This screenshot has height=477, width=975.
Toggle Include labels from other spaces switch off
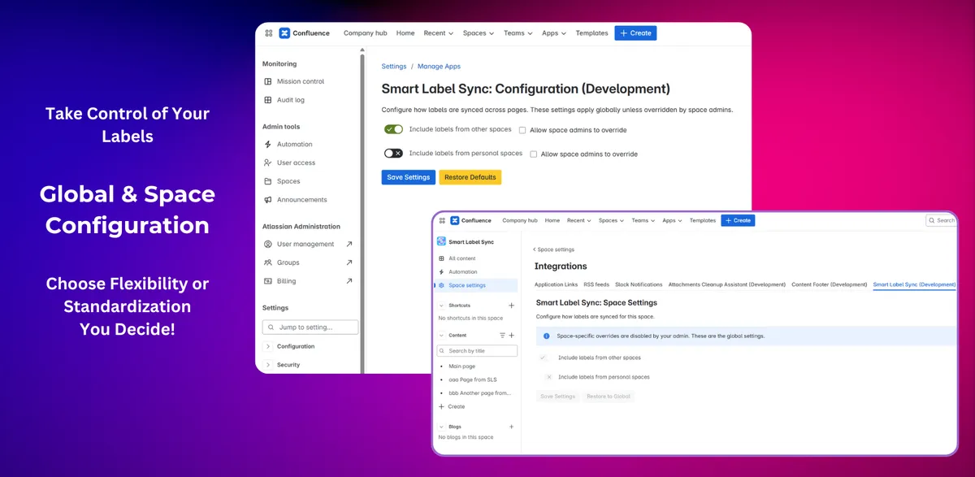point(394,129)
